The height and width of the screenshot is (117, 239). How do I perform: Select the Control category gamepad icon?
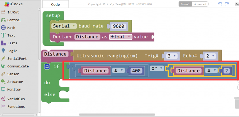tap(3, 20)
